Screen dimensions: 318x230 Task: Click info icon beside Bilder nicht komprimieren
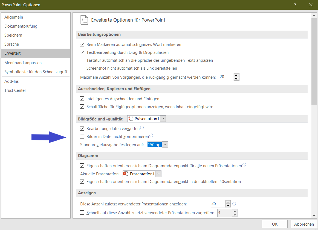151,135
